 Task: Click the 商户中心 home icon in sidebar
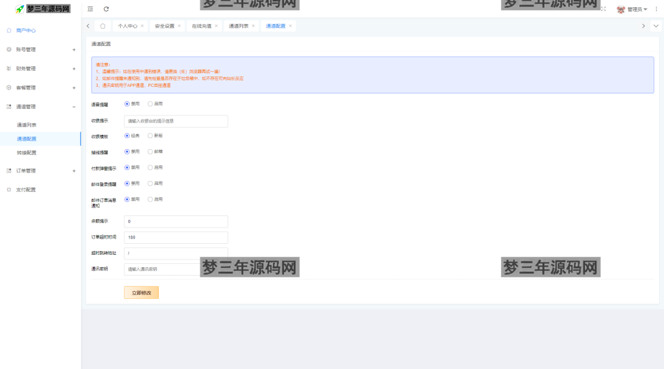[9, 30]
